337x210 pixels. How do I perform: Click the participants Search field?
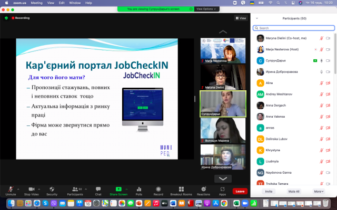click(294, 28)
